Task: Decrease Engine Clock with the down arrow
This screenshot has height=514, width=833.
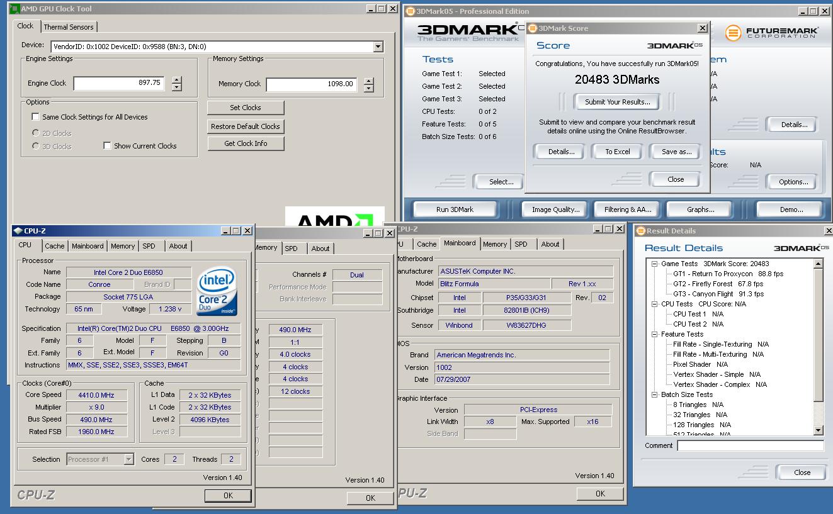Action: tap(177, 87)
